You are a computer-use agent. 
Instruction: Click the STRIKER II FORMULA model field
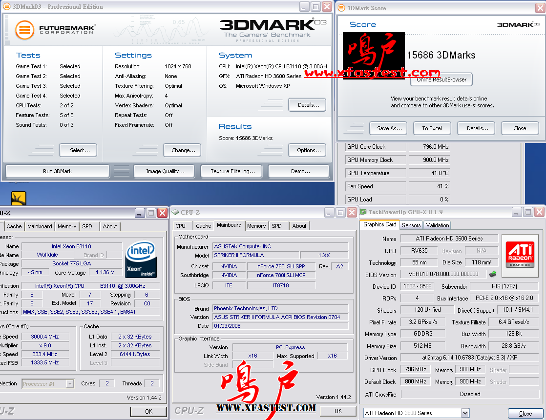(x=256, y=255)
